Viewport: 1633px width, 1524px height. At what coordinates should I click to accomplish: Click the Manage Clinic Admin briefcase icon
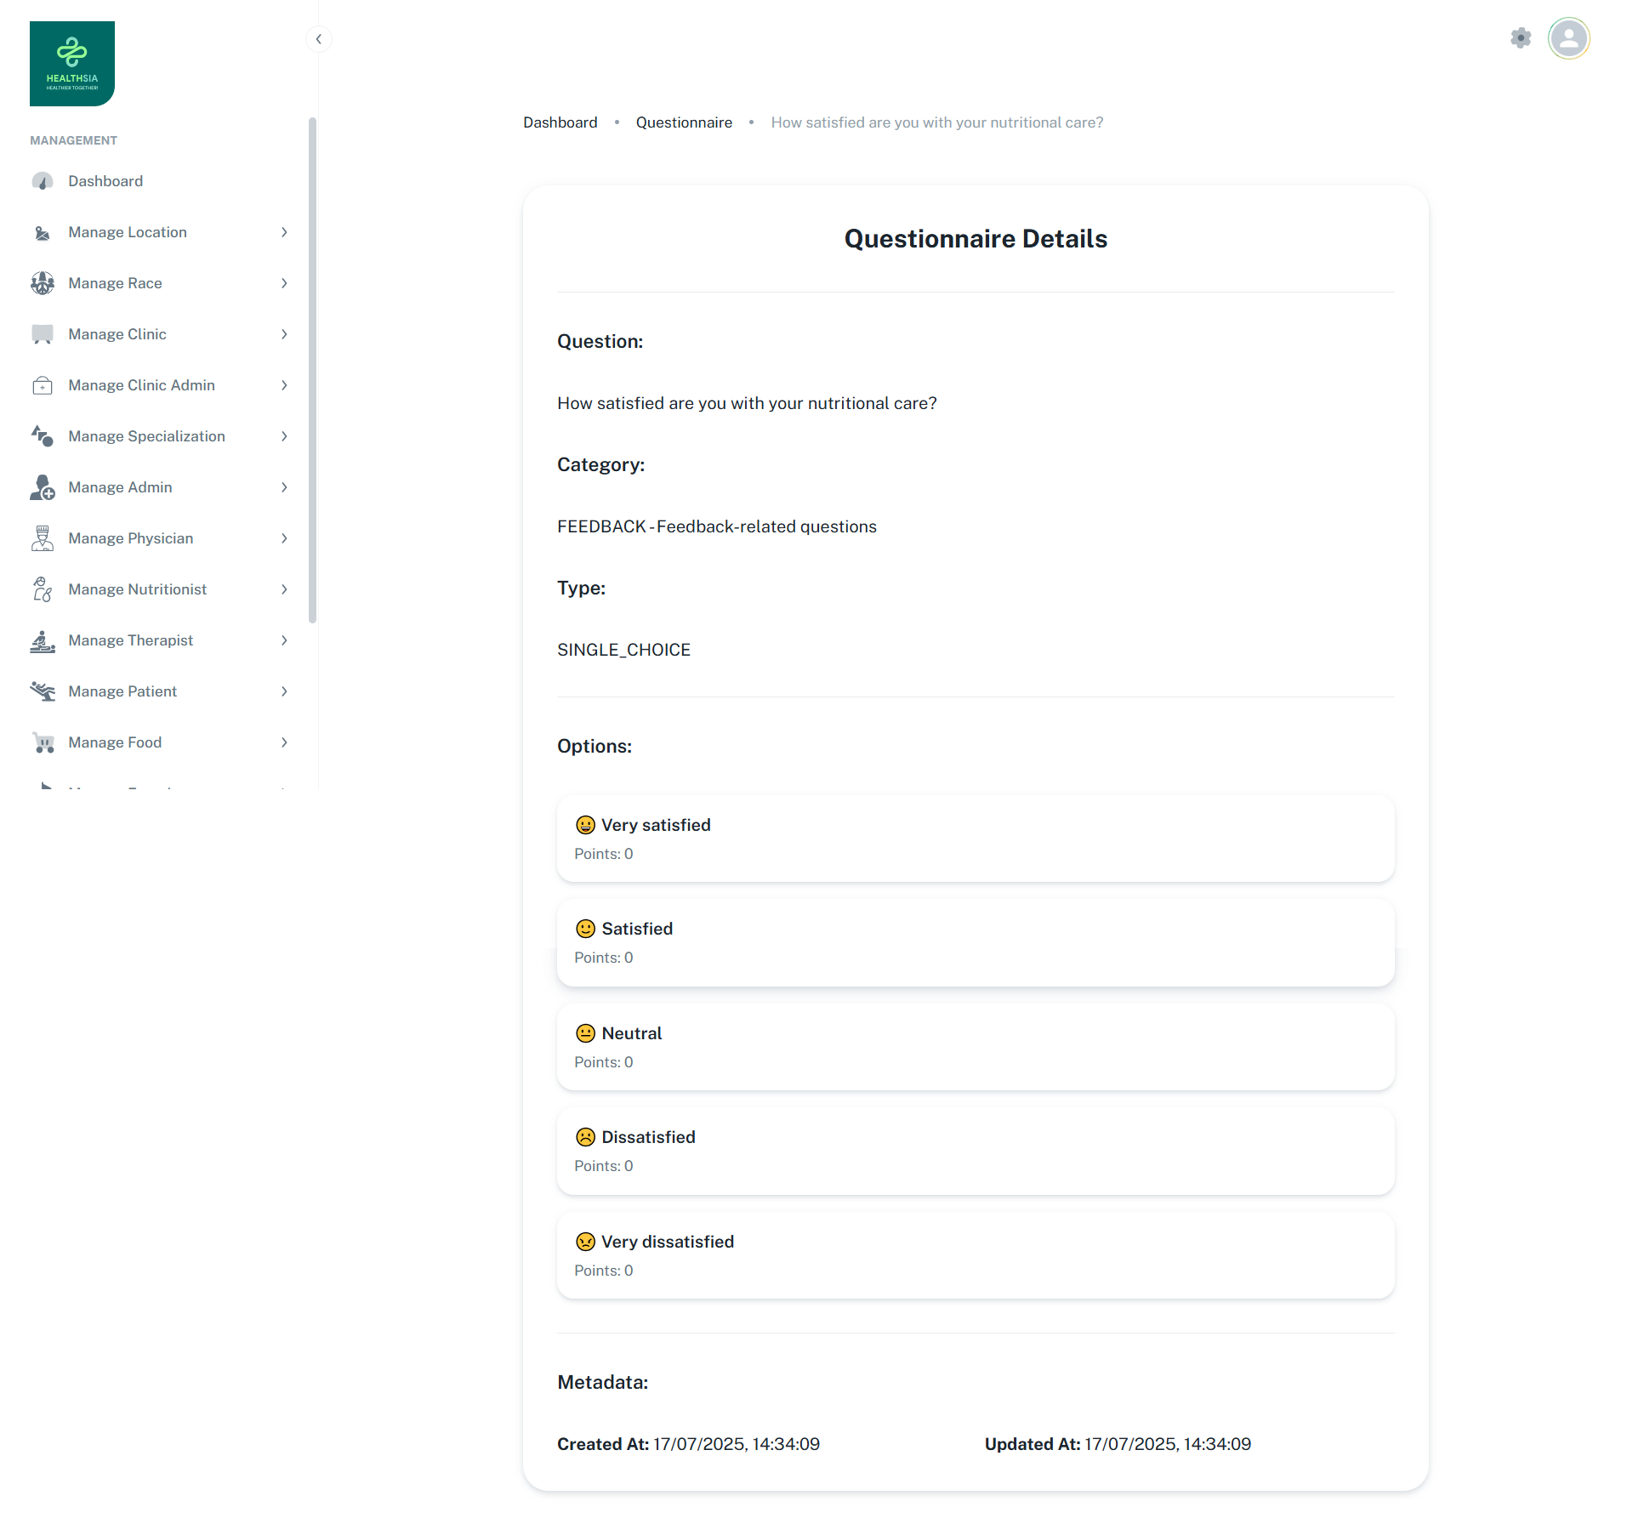click(x=43, y=385)
